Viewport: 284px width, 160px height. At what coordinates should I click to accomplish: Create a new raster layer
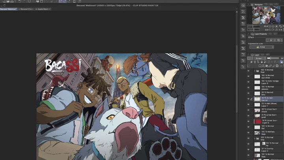pyautogui.click(x=260, y=66)
